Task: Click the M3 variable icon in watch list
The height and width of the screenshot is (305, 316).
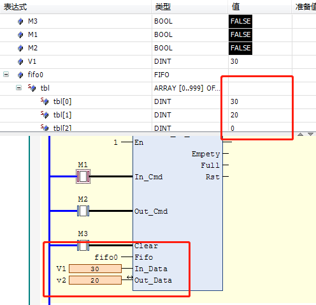Action: [20, 21]
